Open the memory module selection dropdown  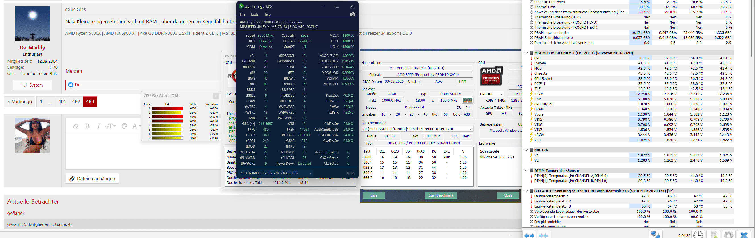[417, 129]
